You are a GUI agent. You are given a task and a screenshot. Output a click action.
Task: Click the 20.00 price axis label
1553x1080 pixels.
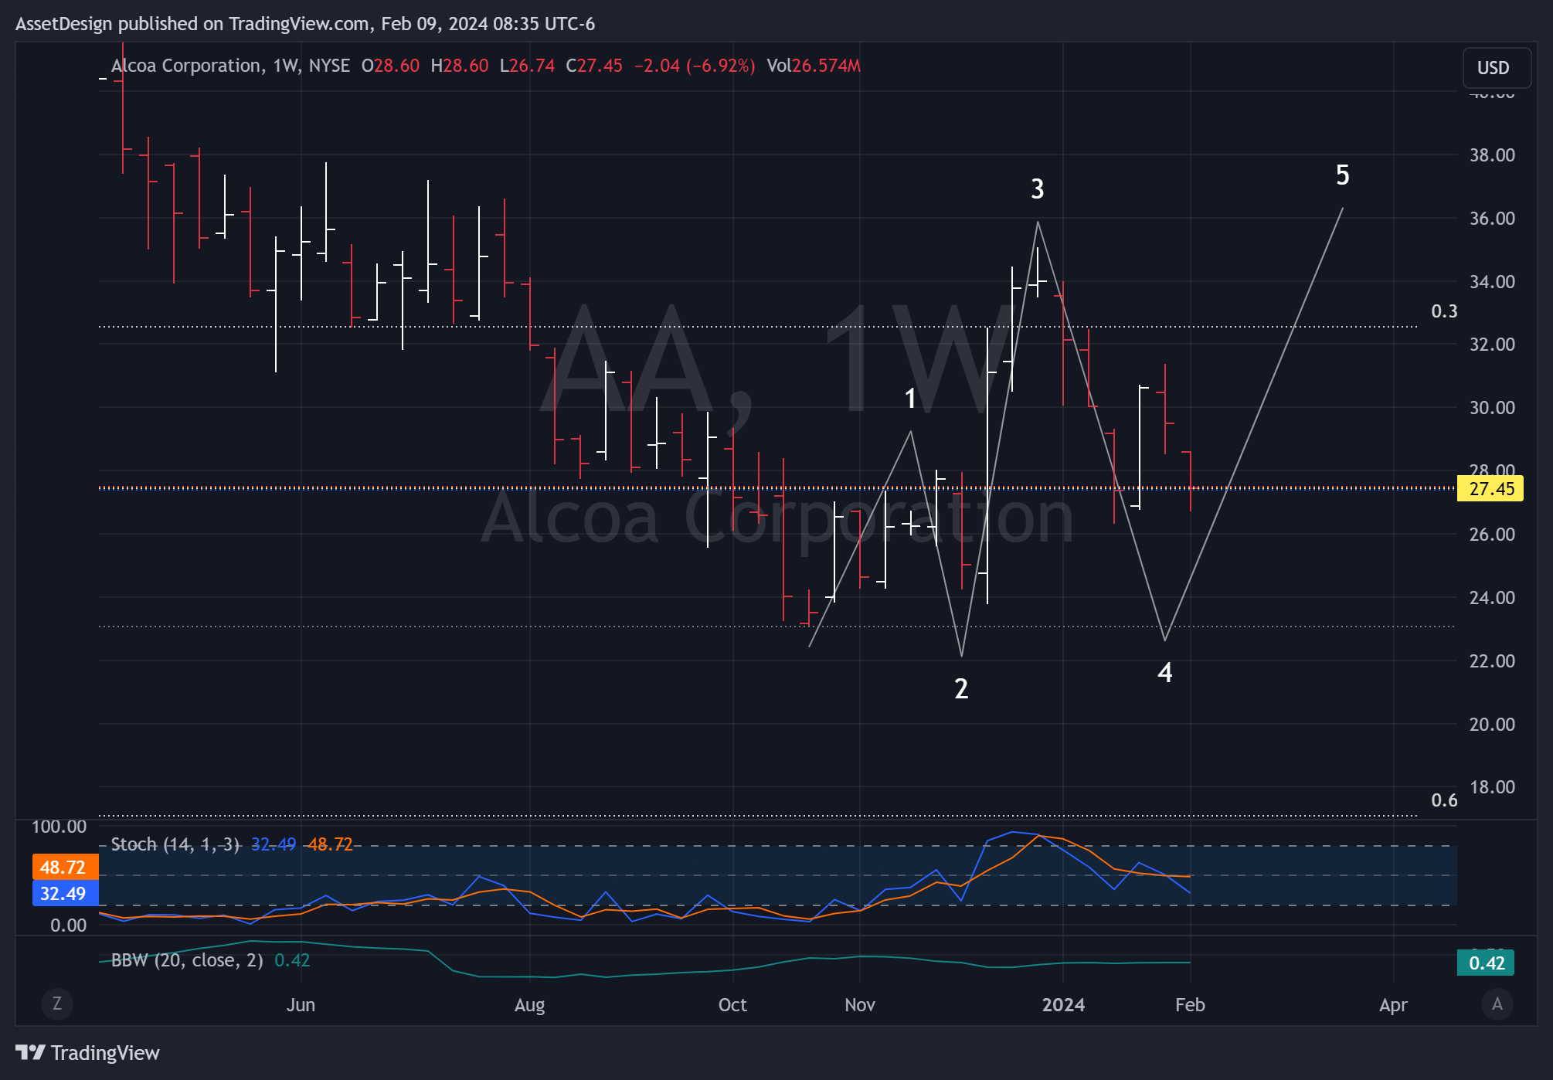coord(1492,725)
